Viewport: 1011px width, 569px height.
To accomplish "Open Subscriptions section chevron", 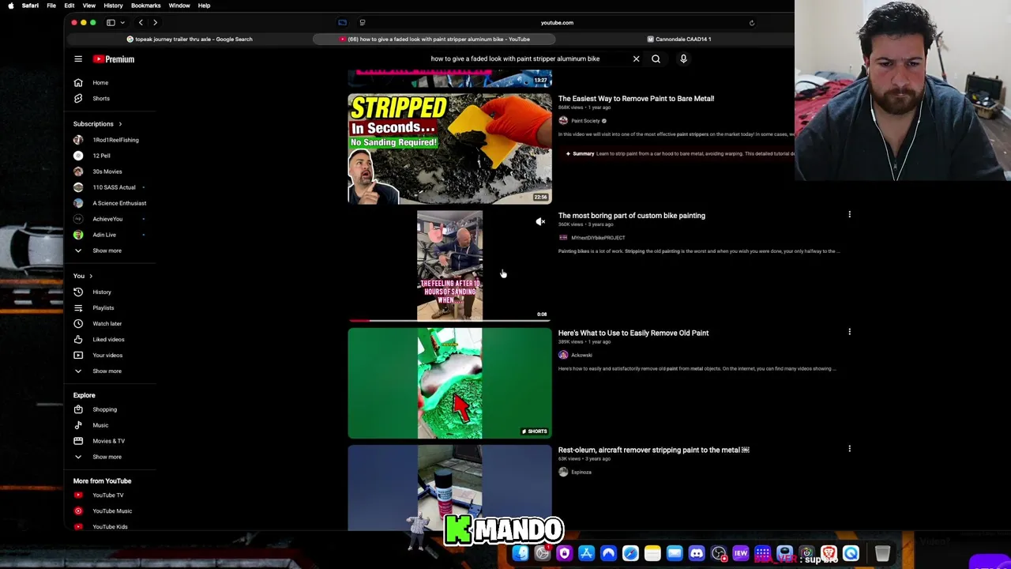I will [x=120, y=124].
